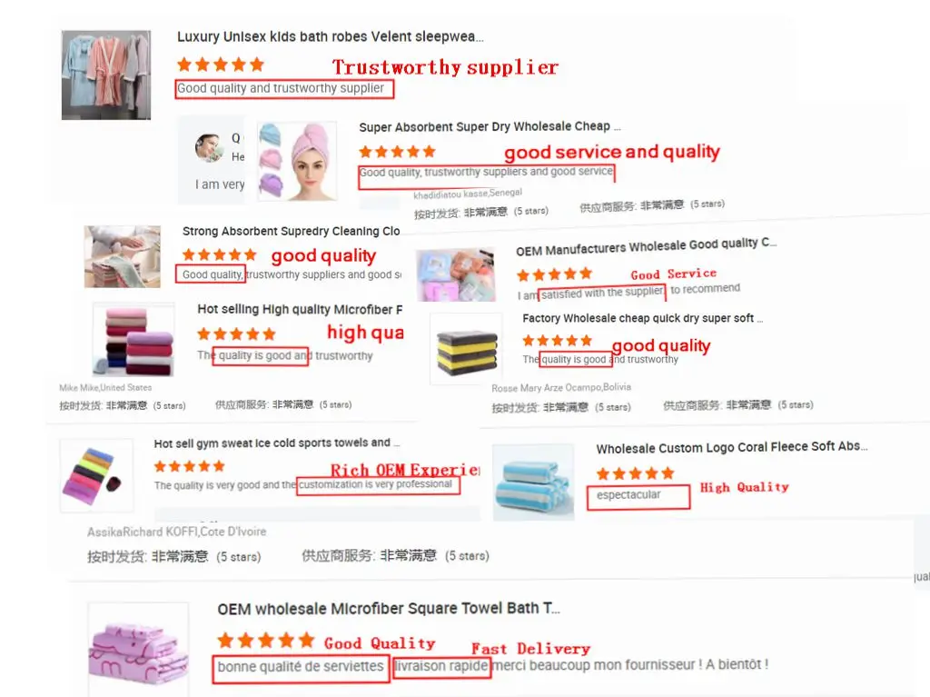Viewport: 930px width, 697px height.
Task: Open the kids bath robes product thumbnail
Action: [x=106, y=75]
